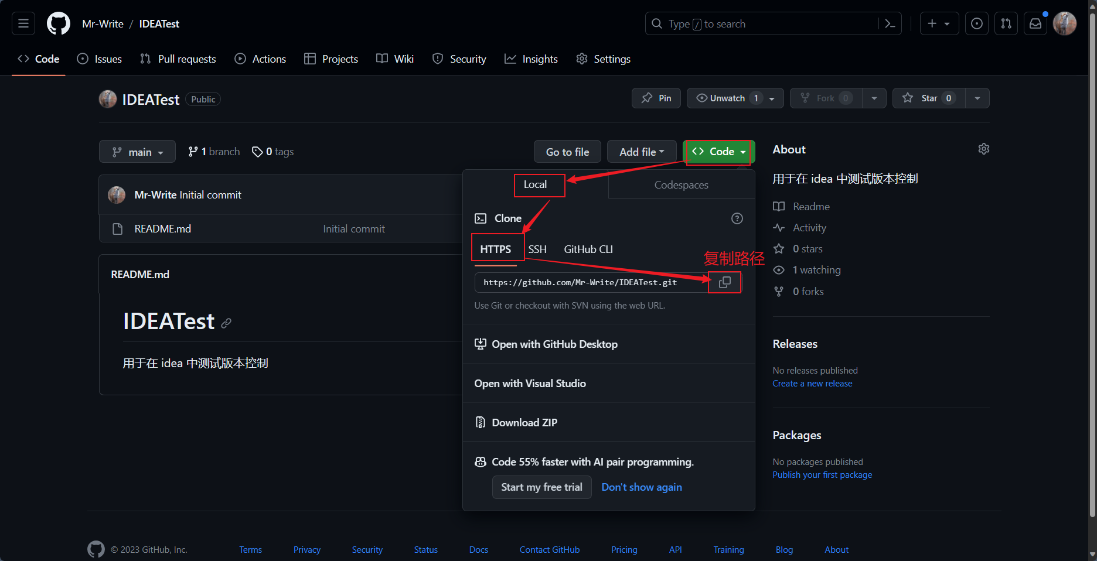Image resolution: width=1097 pixels, height=561 pixels.
Task: Click the footer Docs link
Action: pos(479,550)
